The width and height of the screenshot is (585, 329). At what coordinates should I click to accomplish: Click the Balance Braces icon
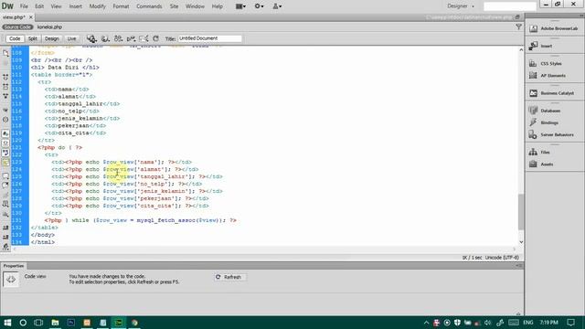click(5, 120)
